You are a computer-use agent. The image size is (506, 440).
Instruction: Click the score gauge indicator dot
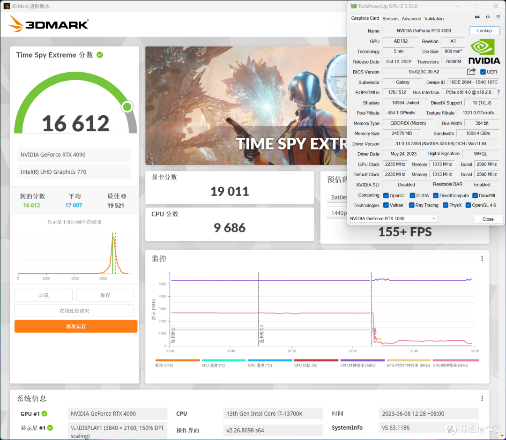(x=127, y=106)
